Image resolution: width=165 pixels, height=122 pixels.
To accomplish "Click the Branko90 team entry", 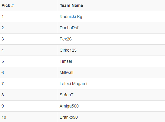I will pos(69,117).
